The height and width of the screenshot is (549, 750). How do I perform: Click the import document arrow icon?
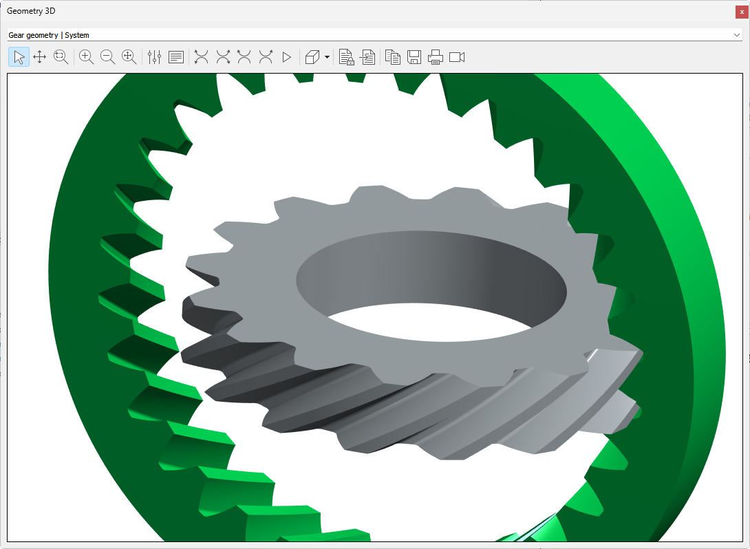[367, 57]
